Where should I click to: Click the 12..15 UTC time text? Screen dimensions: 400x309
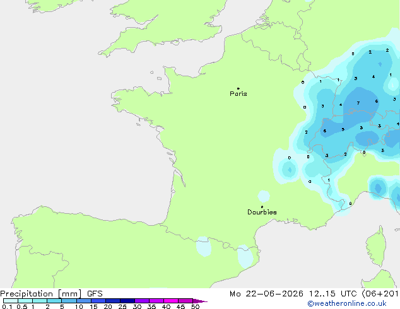pyautogui.click(x=332, y=294)
